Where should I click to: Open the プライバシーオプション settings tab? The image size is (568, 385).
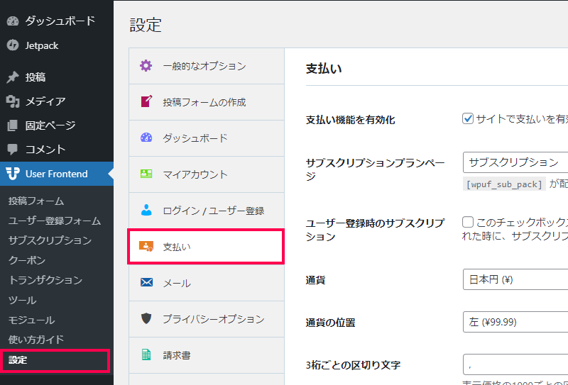(x=207, y=319)
